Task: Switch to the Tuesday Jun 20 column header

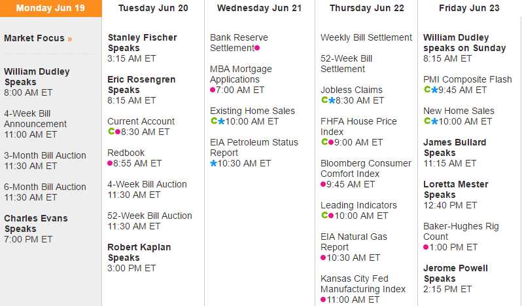Action: coord(153,9)
